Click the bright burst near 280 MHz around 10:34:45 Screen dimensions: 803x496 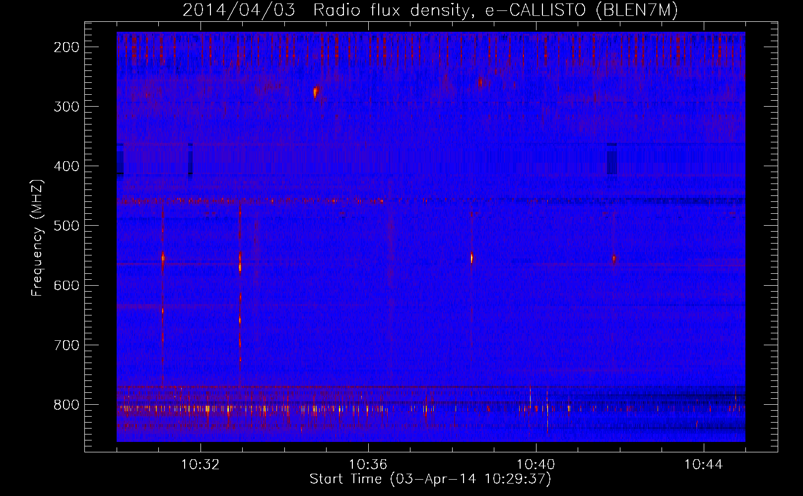(x=316, y=92)
